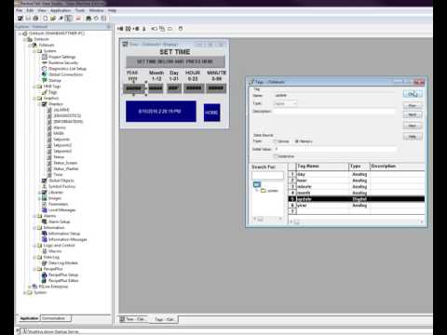Select the Device data source radio button

275,141
